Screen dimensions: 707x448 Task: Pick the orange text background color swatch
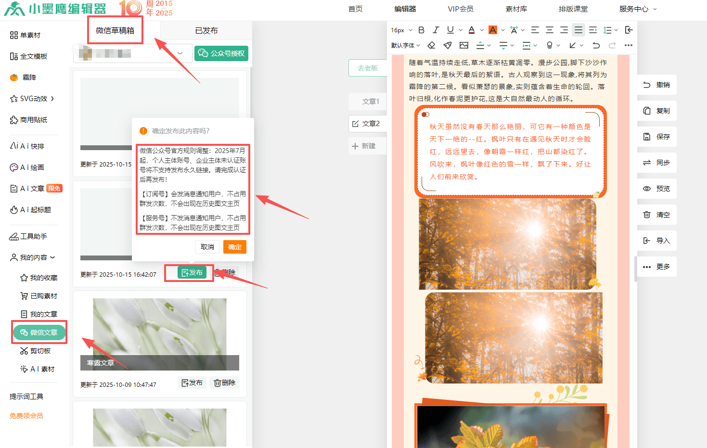(493, 30)
